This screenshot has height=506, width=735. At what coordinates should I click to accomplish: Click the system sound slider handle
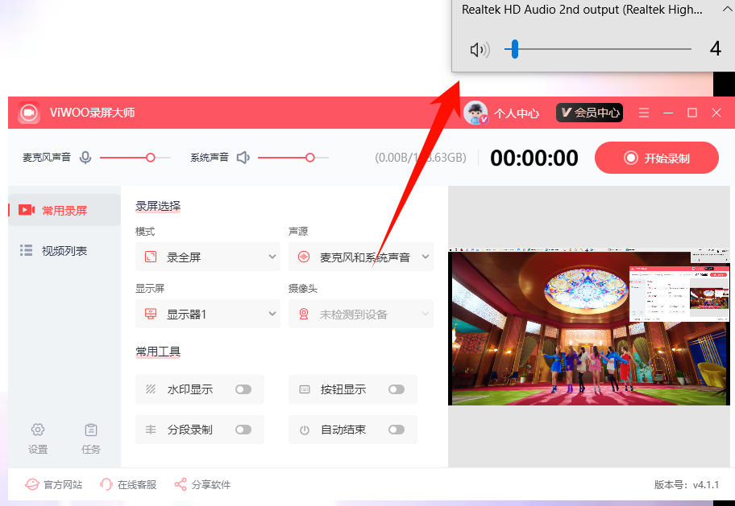click(x=309, y=158)
